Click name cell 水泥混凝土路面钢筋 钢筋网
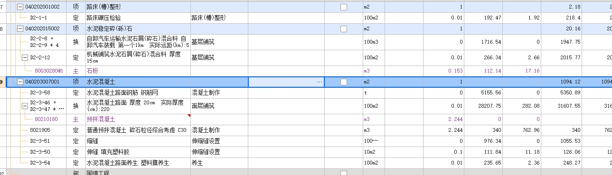Viewport: 612px width, 175px height. pos(122,92)
